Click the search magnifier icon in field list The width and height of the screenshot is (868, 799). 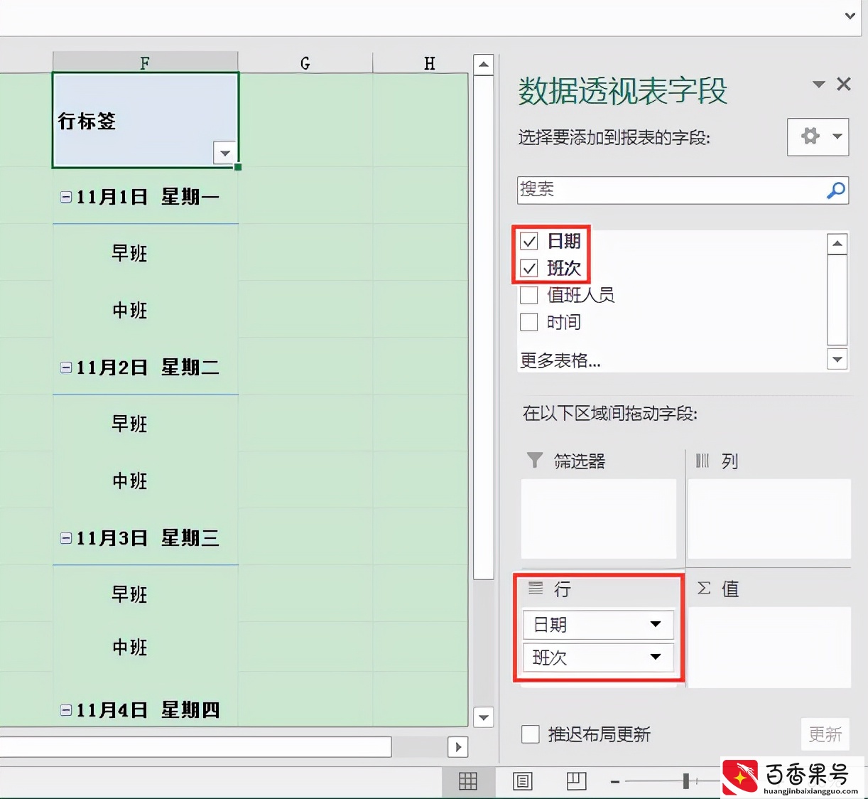click(x=836, y=190)
